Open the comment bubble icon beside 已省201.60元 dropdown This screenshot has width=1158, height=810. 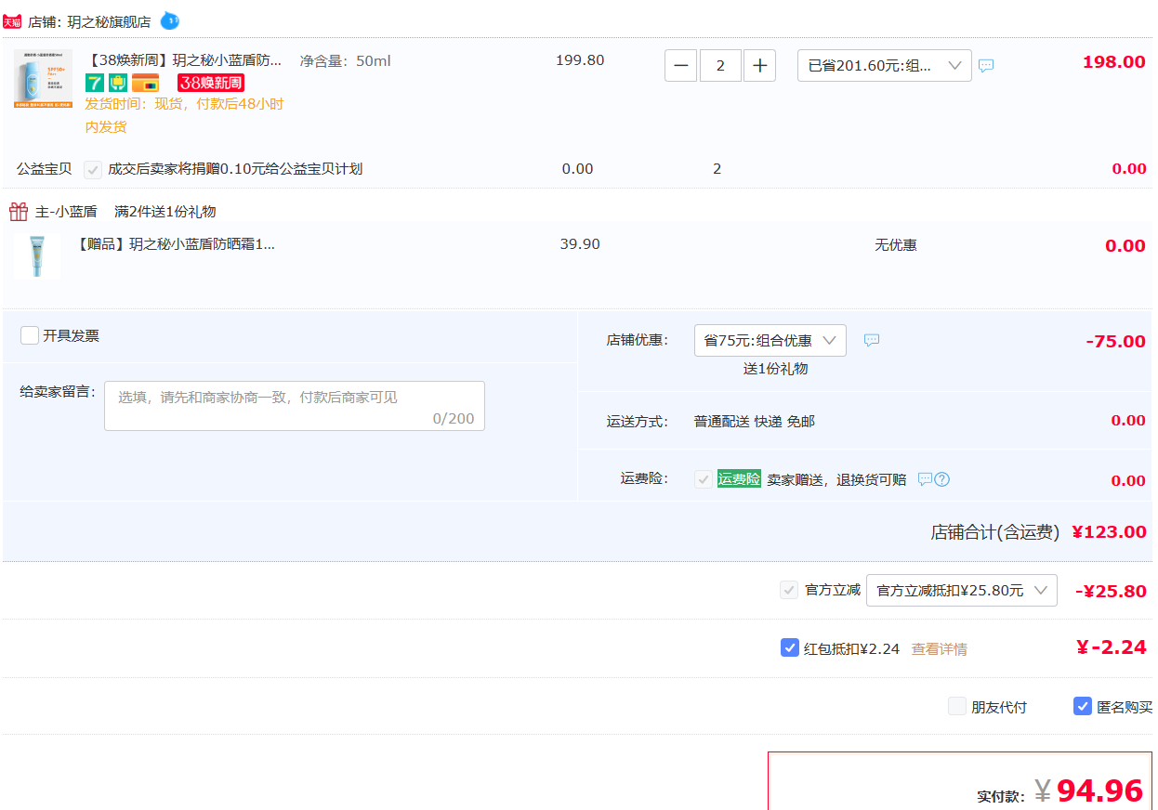click(986, 66)
